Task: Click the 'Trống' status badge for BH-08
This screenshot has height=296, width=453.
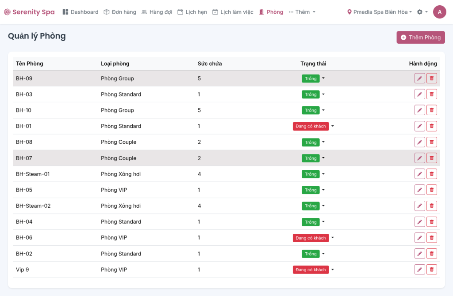Action: click(311, 142)
